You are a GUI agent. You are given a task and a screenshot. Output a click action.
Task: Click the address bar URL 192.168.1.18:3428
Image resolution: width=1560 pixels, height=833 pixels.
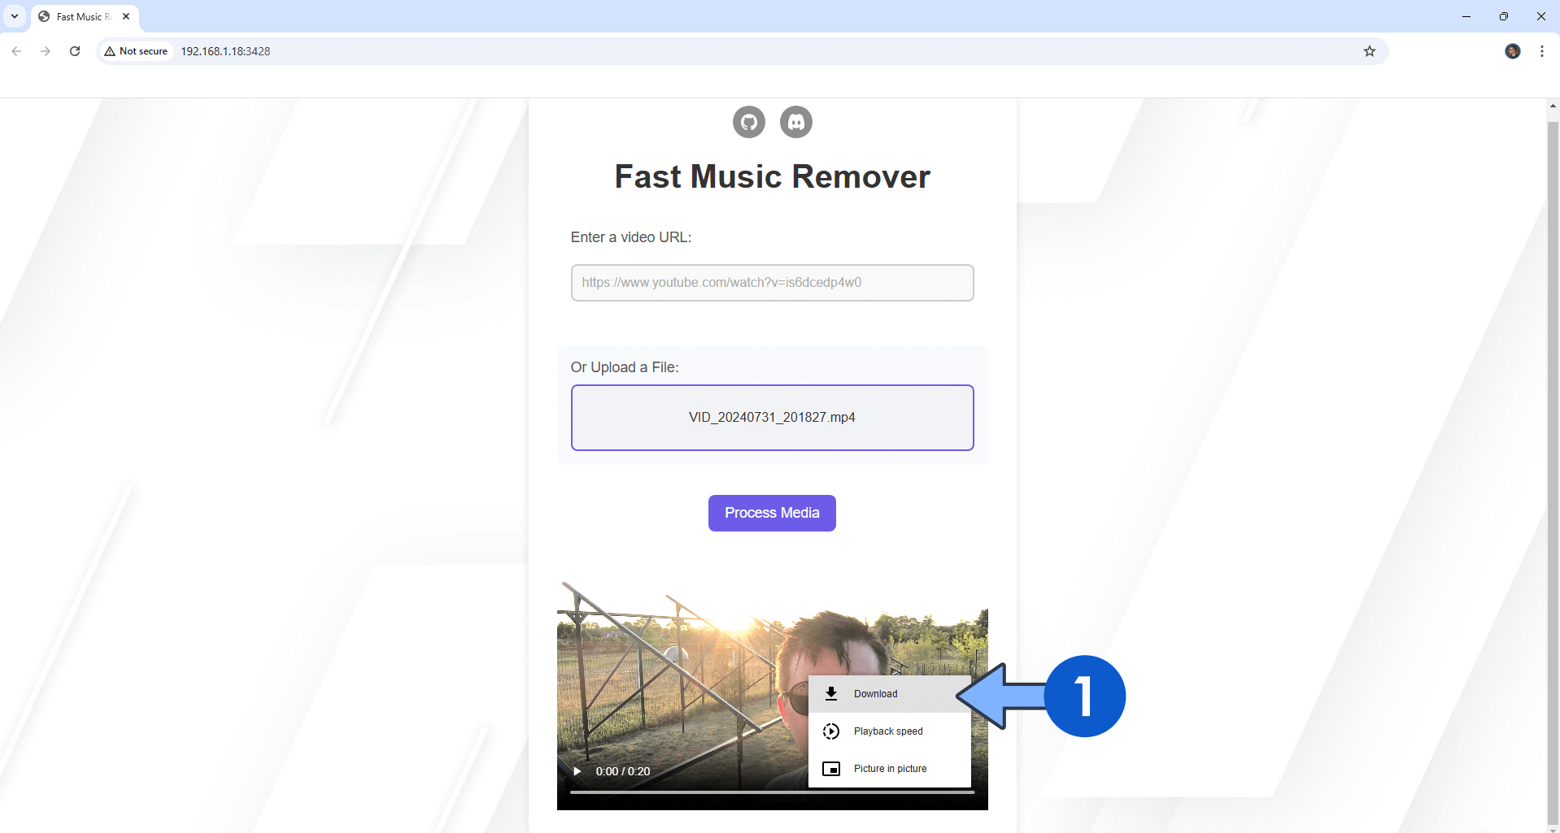pos(225,51)
